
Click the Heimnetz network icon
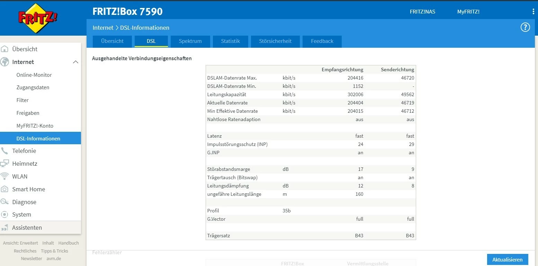click(5, 164)
